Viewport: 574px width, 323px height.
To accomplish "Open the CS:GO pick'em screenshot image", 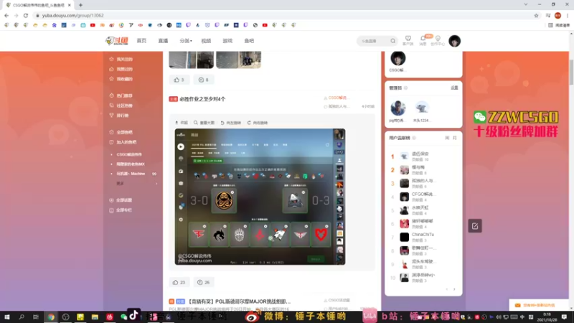I will pyautogui.click(x=260, y=197).
